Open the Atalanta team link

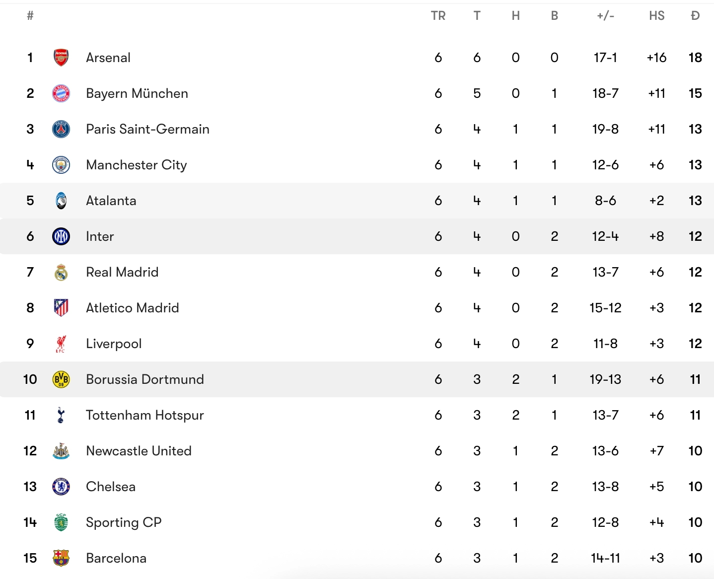tap(111, 201)
